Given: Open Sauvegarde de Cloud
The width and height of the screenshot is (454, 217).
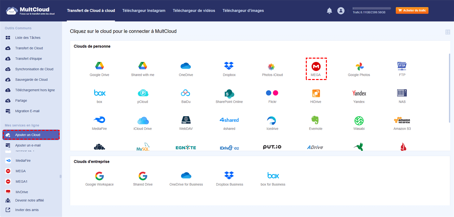Looking at the screenshot, I should (x=31, y=80).
